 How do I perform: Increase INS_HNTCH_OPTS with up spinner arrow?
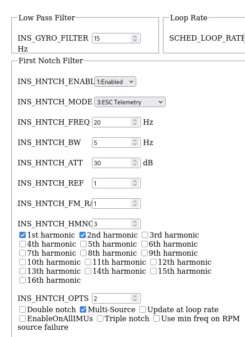click(x=135, y=296)
